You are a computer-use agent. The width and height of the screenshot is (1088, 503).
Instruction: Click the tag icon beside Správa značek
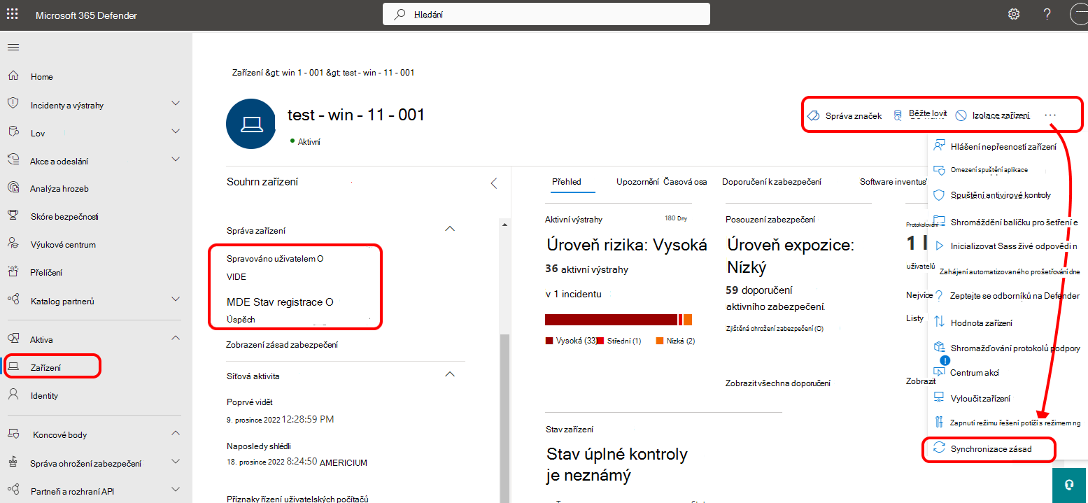pyautogui.click(x=813, y=115)
